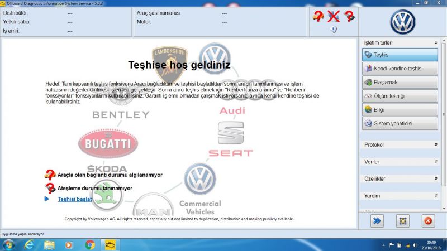Click the ODIS engine icon in taskbar
Image resolution: width=447 pixels, height=251 pixels.
(x=110, y=245)
